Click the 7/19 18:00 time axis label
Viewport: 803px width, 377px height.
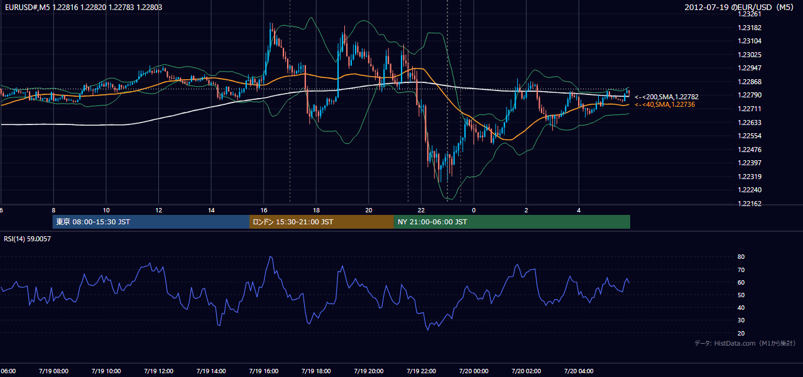pyautogui.click(x=316, y=371)
